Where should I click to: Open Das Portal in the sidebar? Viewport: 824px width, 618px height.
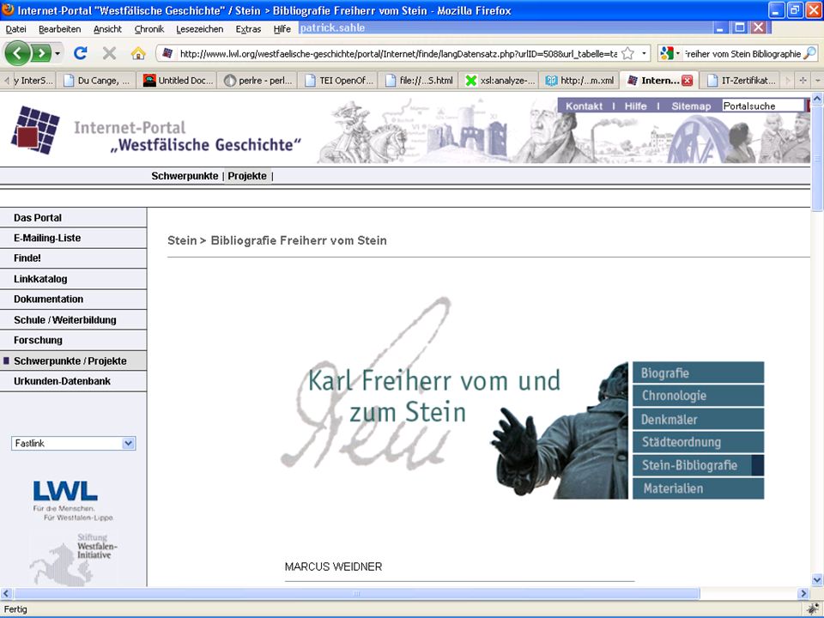73,217
